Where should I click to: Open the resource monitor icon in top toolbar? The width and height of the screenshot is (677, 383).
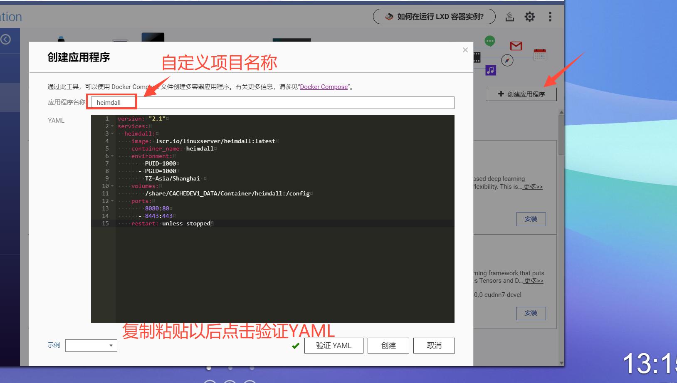(509, 16)
